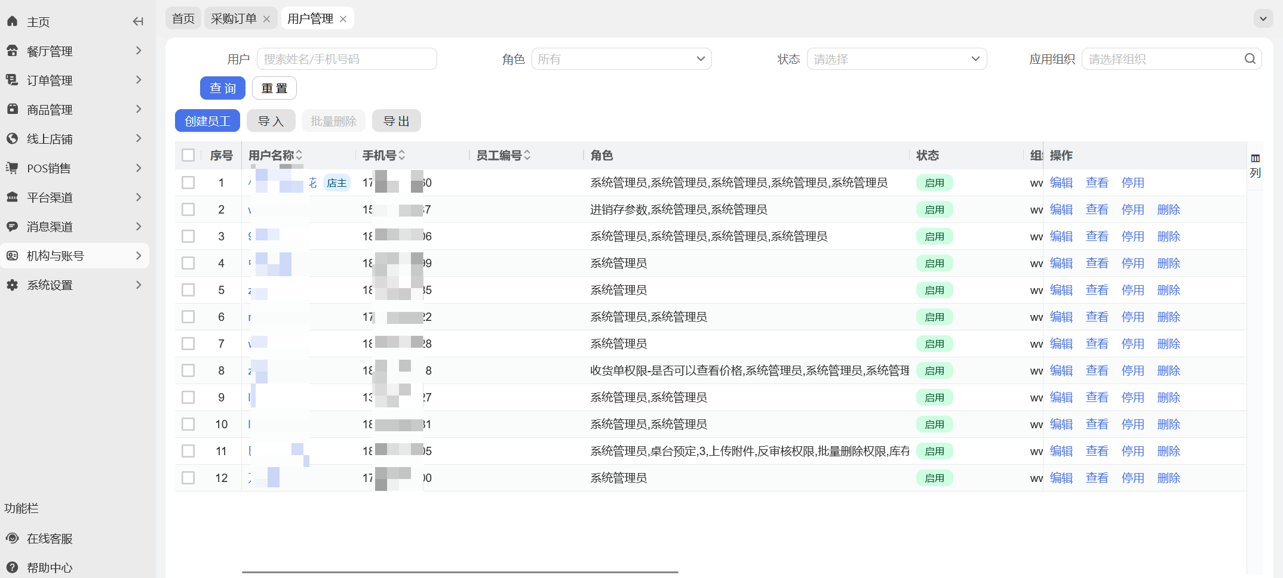Click 删除 link for row 8
The width and height of the screenshot is (1283, 578).
coord(1169,370)
